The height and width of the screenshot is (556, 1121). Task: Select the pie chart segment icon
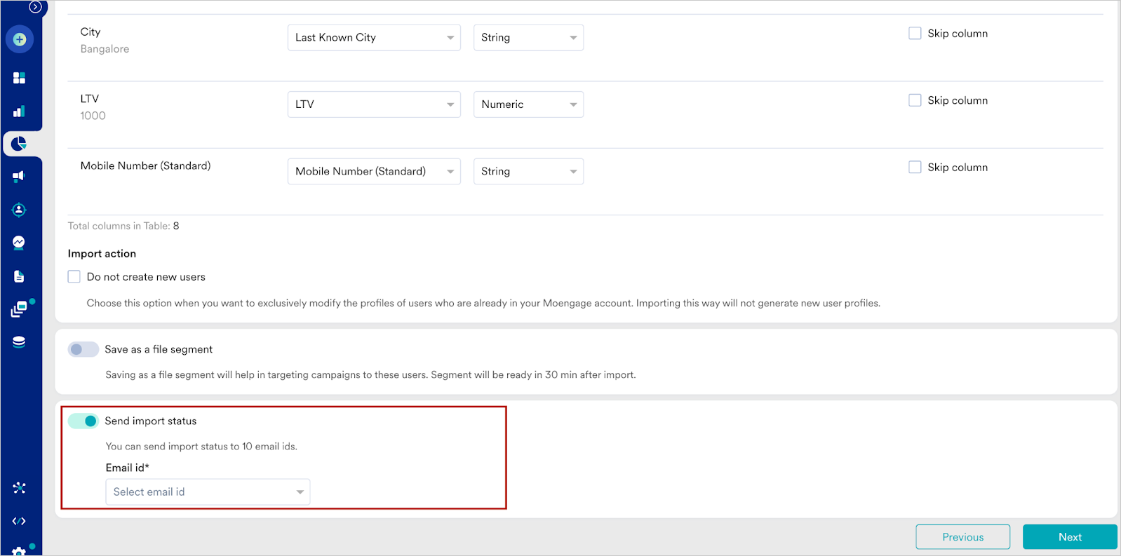(x=20, y=144)
